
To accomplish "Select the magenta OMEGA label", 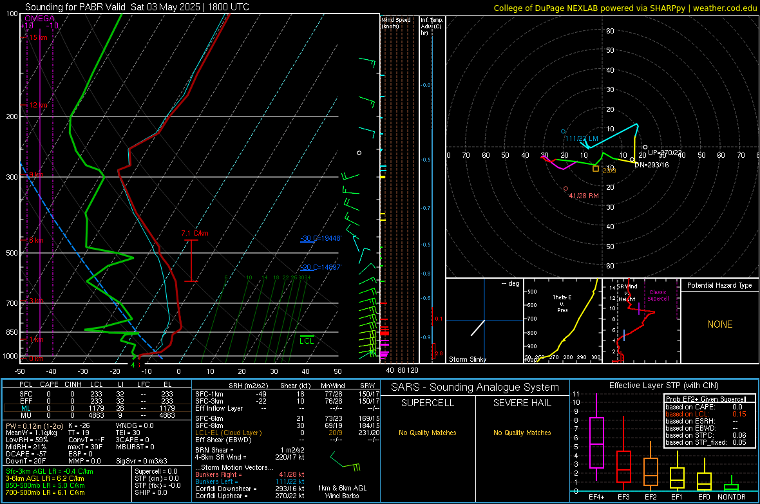I will 40,19.
